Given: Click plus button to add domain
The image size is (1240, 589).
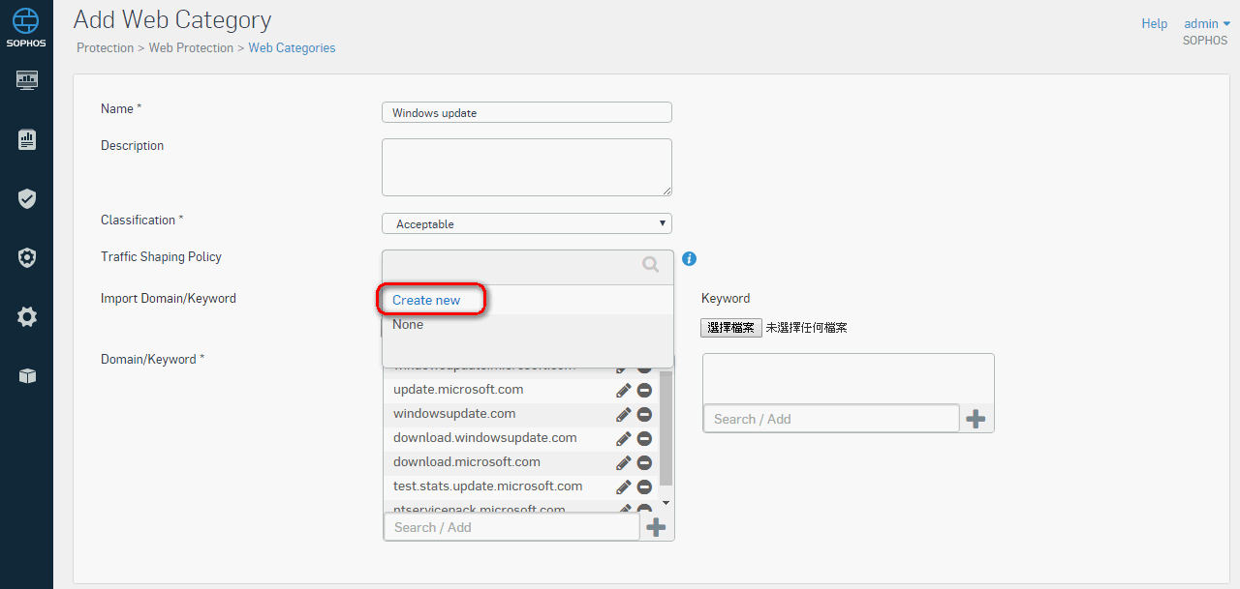Looking at the screenshot, I should (x=656, y=527).
